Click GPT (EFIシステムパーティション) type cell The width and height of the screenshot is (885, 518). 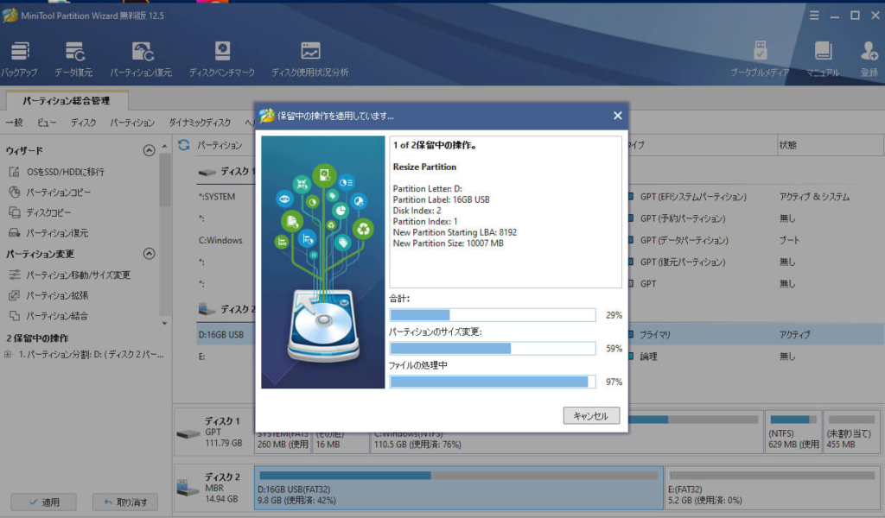click(x=692, y=197)
